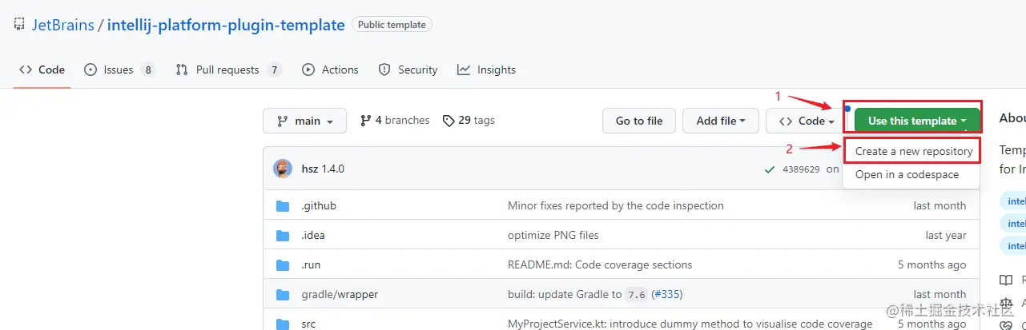The image size is (1026, 330).
Task: Open commit 'Minor fixes reported by the code inspection'
Action: coord(616,206)
